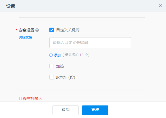The image size is (166, 118).
Task: Click the circled plus icon before 添加
Action: (51, 55)
